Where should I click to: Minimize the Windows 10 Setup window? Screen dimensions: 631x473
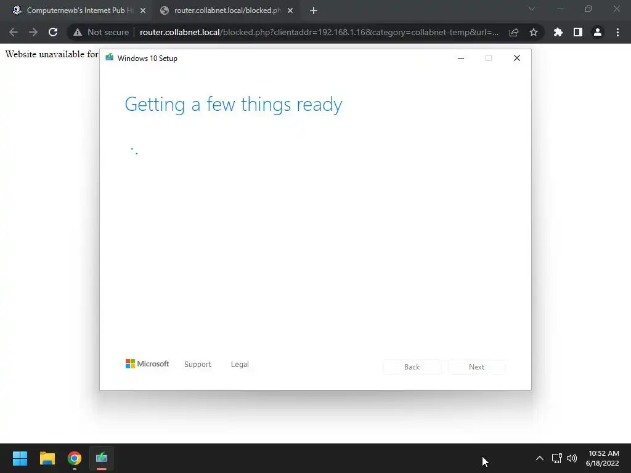[x=461, y=59]
